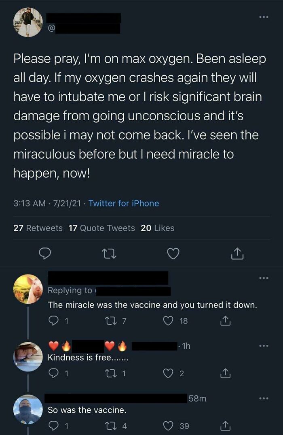Viewport: 283px width, 435px height.
Task: Expand options on the first reply
Action: tap(264, 277)
